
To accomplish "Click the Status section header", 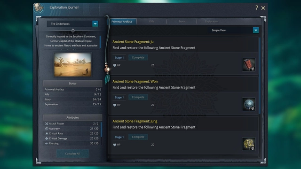I will click(72, 84).
